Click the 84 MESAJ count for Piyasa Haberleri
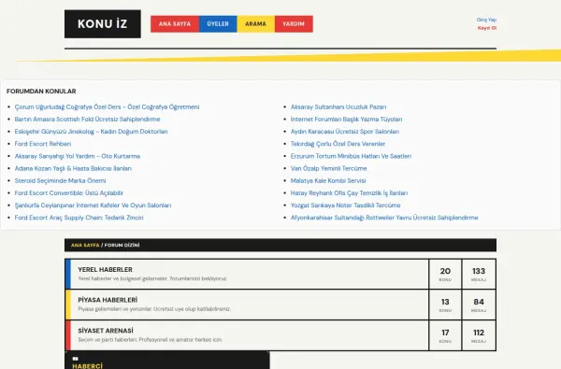The width and height of the screenshot is (561, 369). [x=479, y=305]
